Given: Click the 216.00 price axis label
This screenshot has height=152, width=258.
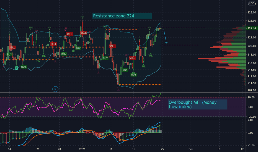Looking at the screenshot, I should pyautogui.click(x=252, y=63).
